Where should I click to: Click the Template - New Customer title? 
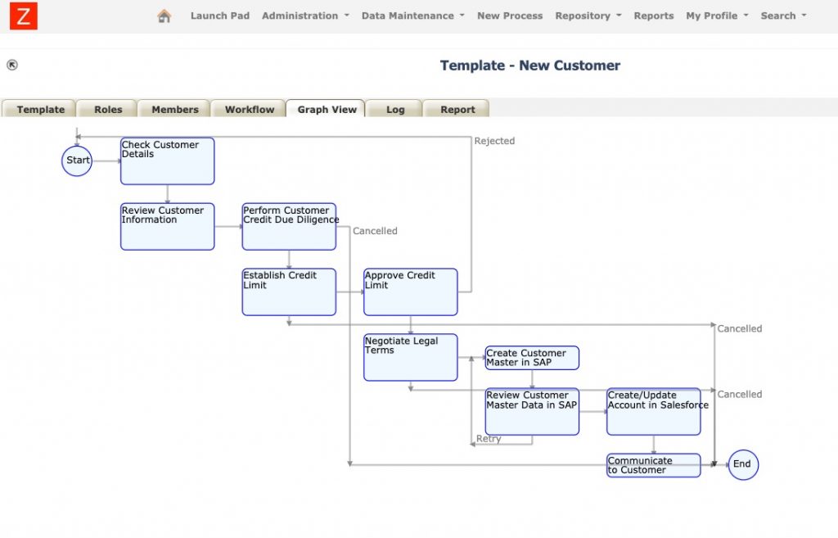point(529,66)
